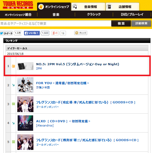
Task: Switch to the 音楽情報 tab
Action: tap(88, 7)
